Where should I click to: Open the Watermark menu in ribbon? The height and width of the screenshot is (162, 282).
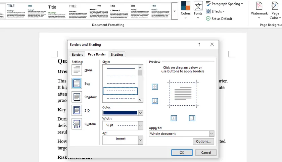[259, 10]
